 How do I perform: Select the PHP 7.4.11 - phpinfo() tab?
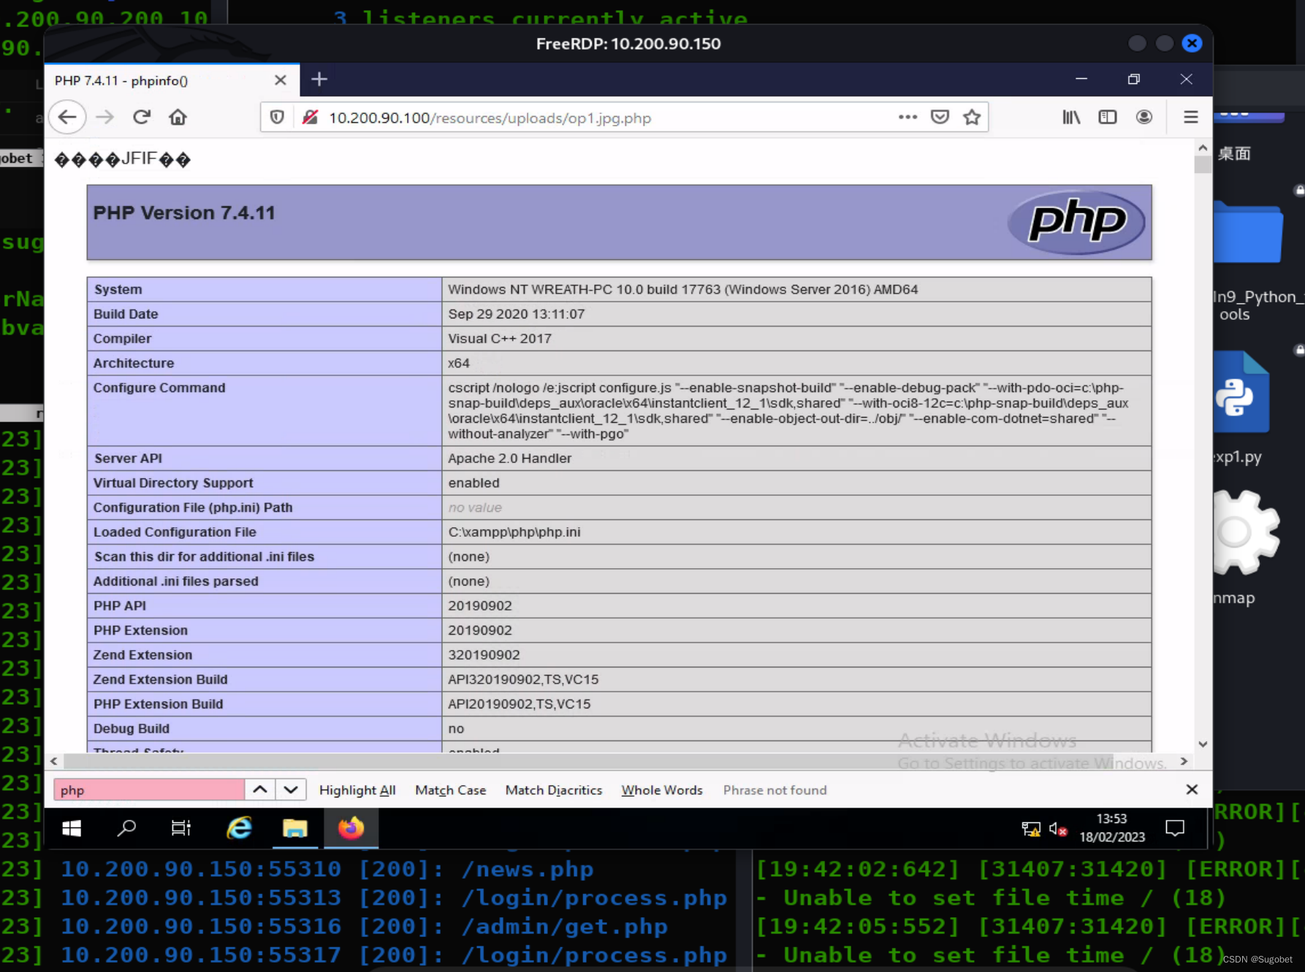172,80
